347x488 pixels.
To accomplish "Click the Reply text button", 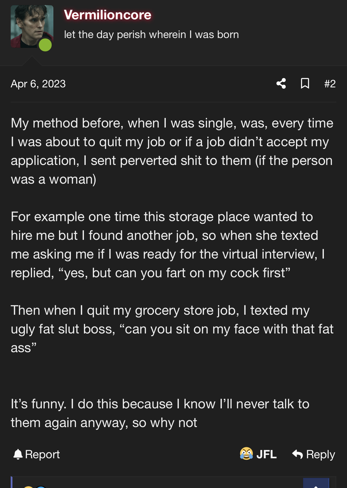I will tap(321, 454).
